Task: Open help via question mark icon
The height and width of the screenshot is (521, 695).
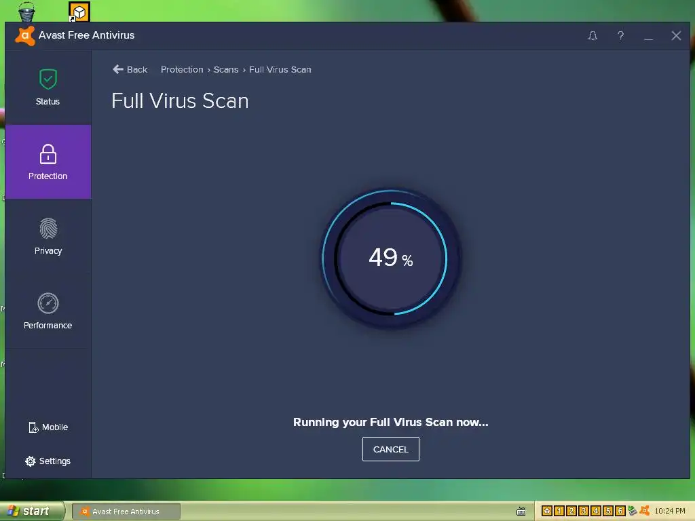Action: [620, 35]
